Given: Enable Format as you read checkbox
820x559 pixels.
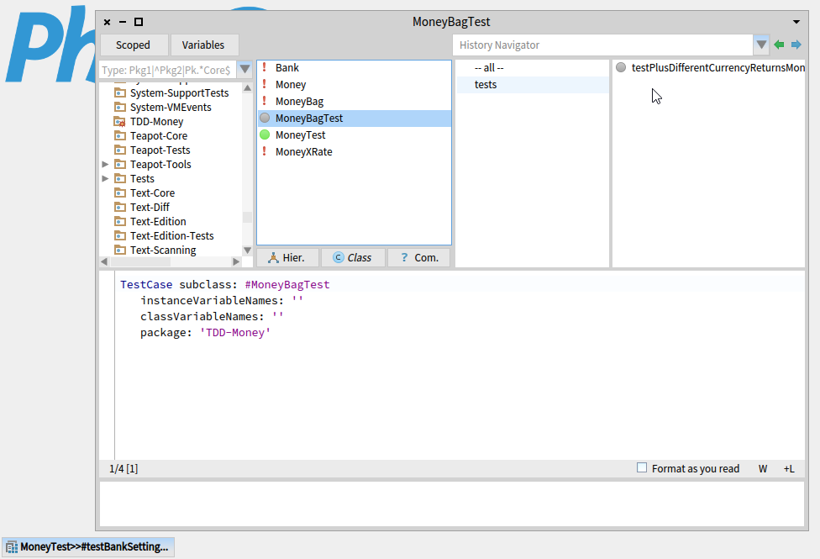Looking at the screenshot, I should pyautogui.click(x=642, y=468).
